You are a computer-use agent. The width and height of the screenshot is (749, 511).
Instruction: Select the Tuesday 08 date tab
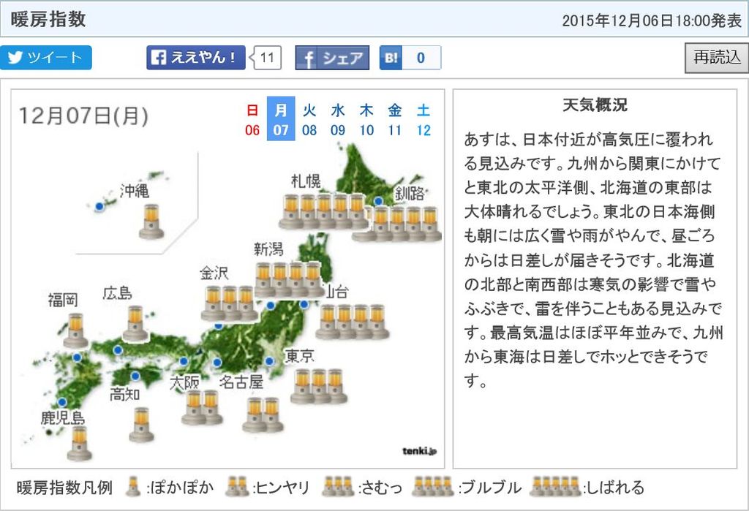[x=309, y=120]
